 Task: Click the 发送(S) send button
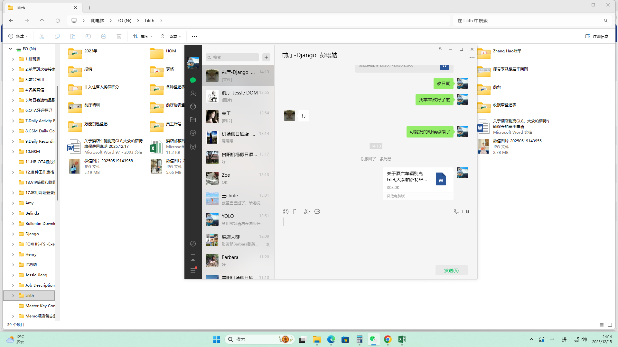pos(451,270)
